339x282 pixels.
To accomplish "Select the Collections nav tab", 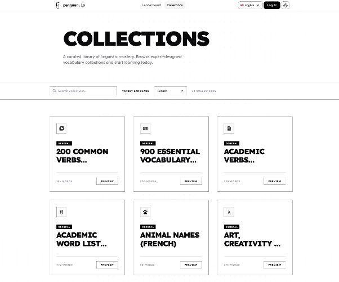I will point(175,5).
